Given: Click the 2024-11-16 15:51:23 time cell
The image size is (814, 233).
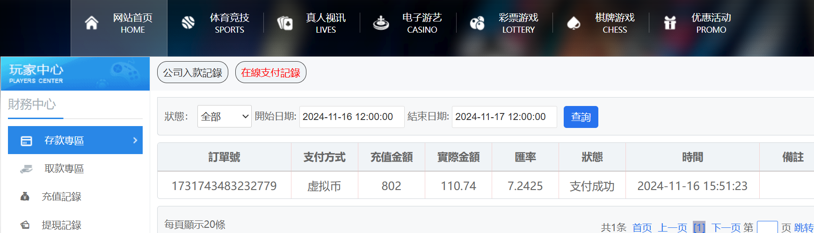Looking at the screenshot, I should pos(693,186).
